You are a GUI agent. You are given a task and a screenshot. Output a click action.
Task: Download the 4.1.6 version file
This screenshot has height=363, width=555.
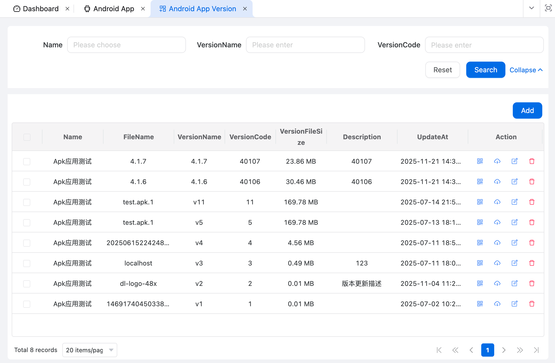click(497, 181)
